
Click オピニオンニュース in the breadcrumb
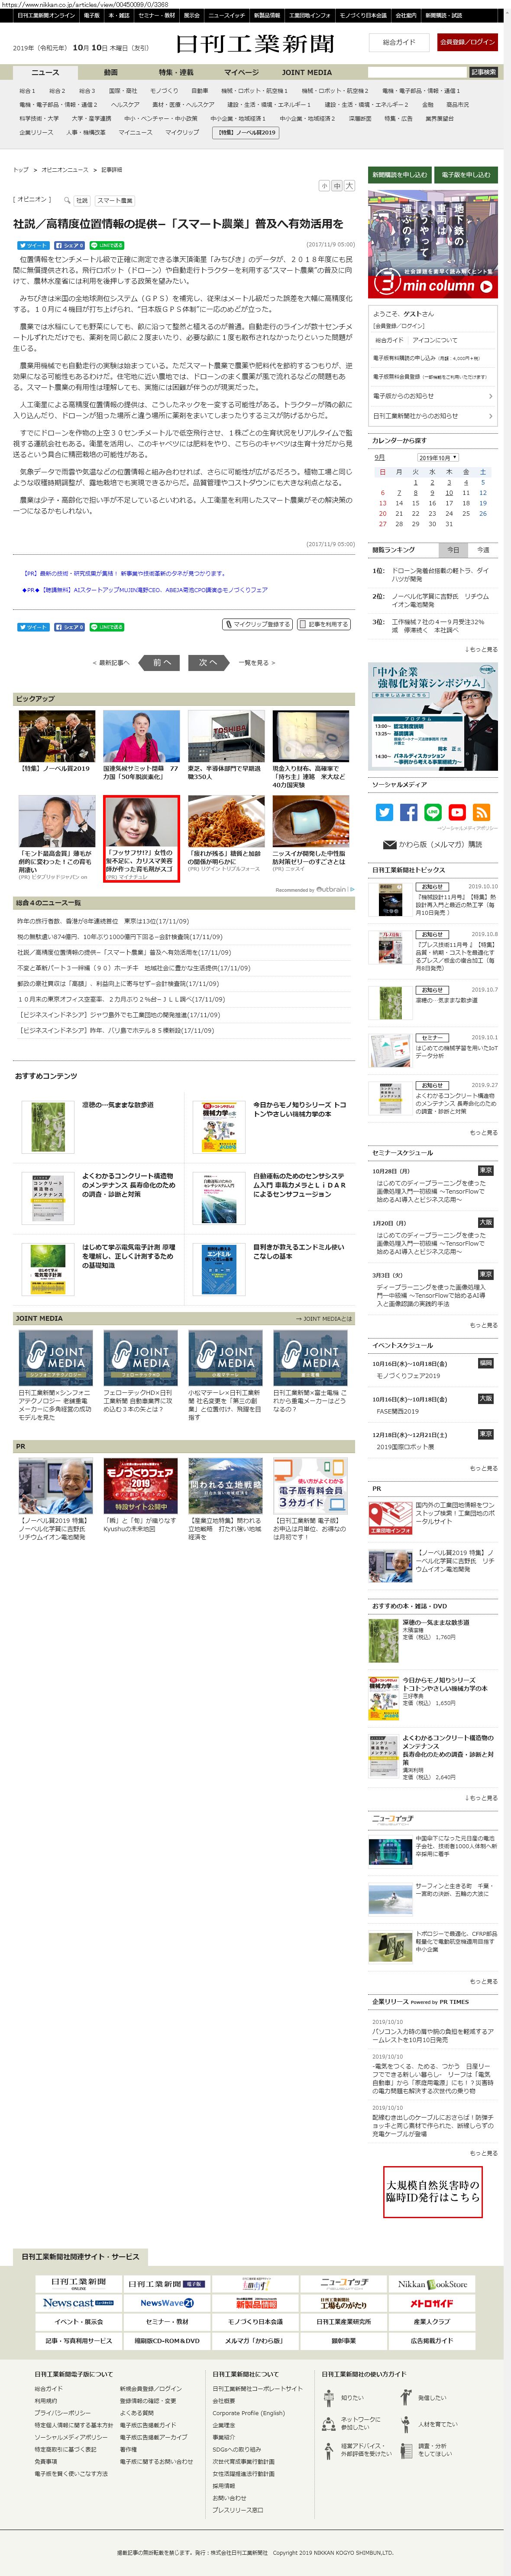point(65,169)
